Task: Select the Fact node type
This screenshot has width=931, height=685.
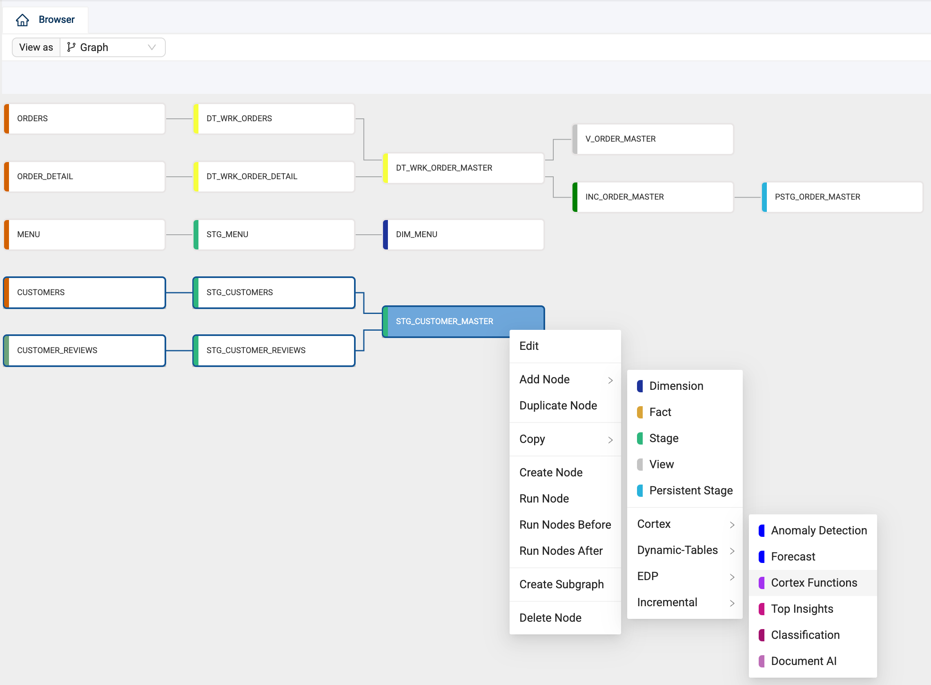Action: click(x=660, y=412)
